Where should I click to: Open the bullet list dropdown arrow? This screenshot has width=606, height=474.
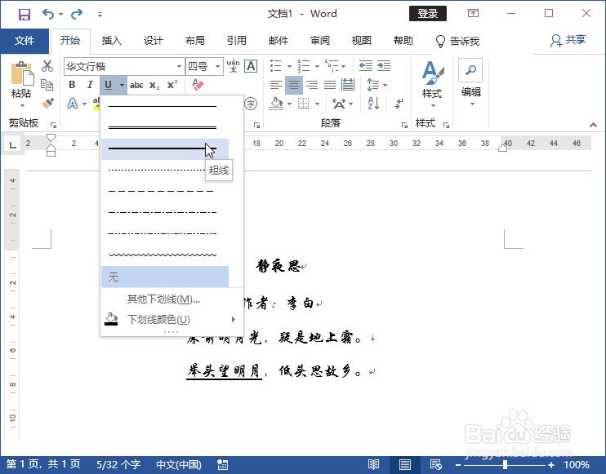tap(289, 66)
